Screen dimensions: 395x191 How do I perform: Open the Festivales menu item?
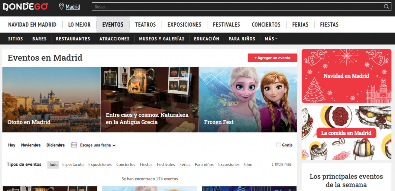[x=227, y=25]
